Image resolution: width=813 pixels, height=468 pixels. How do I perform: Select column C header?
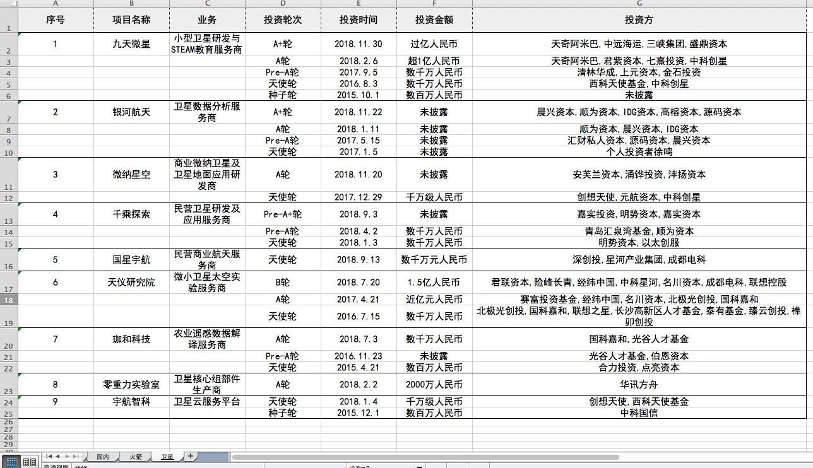(x=207, y=3)
